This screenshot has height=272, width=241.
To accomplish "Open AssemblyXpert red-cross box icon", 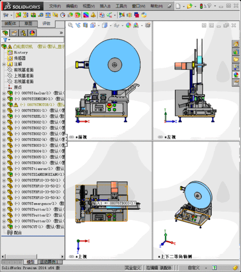I will tap(77, 15).
